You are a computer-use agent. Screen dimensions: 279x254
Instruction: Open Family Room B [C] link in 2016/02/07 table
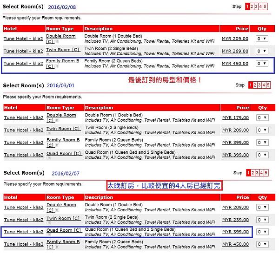pyautogui.click(x=63, y=244)
